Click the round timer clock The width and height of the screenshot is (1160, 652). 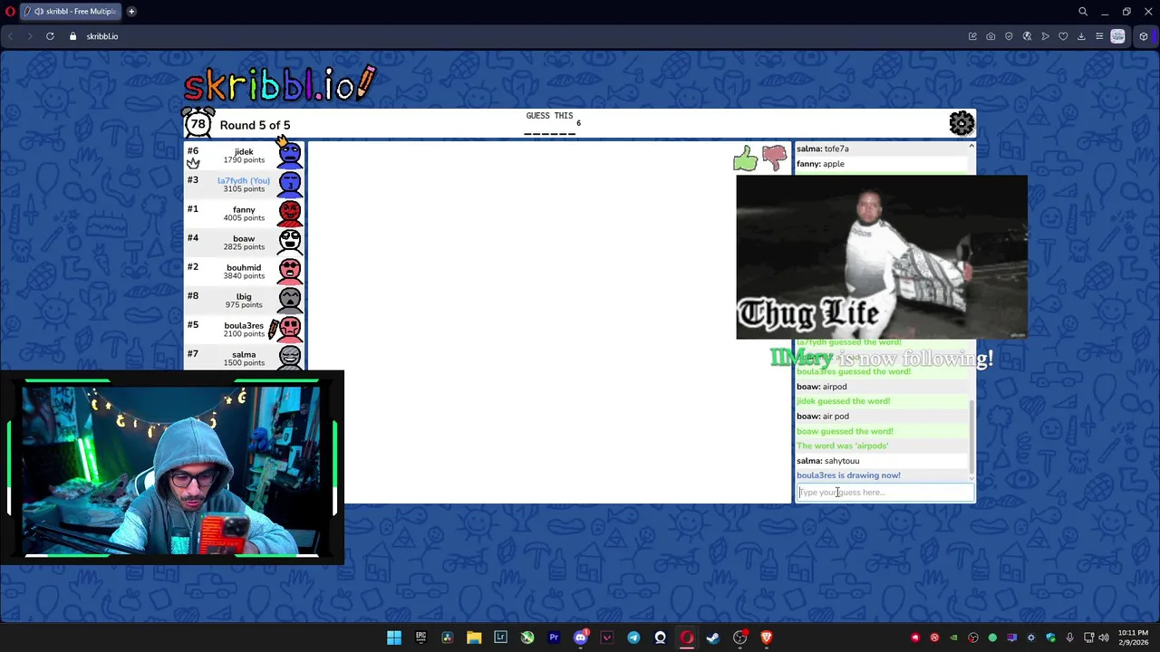(198, 123)
